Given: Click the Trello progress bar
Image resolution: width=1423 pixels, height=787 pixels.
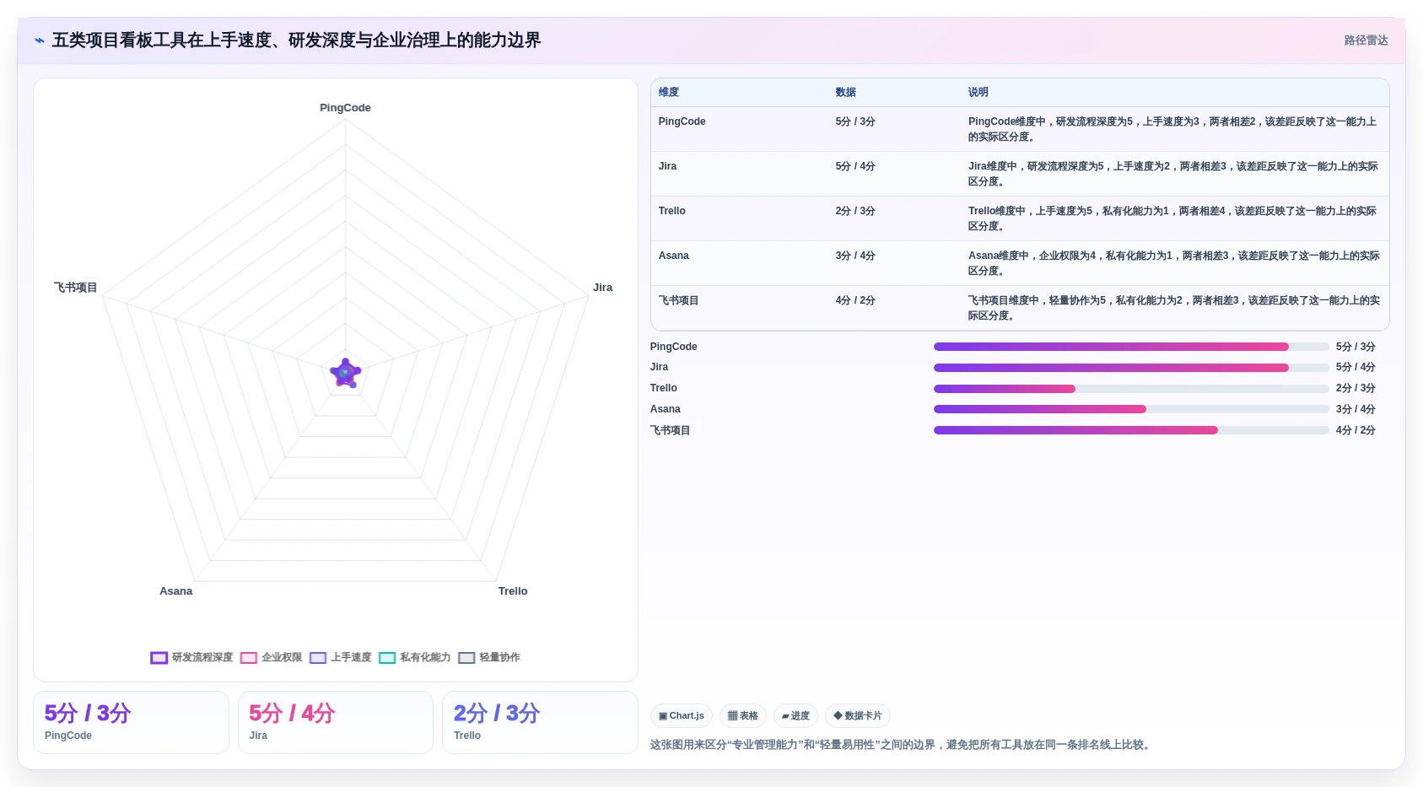Looking at the screenshot, I should tap(1131, 389).
